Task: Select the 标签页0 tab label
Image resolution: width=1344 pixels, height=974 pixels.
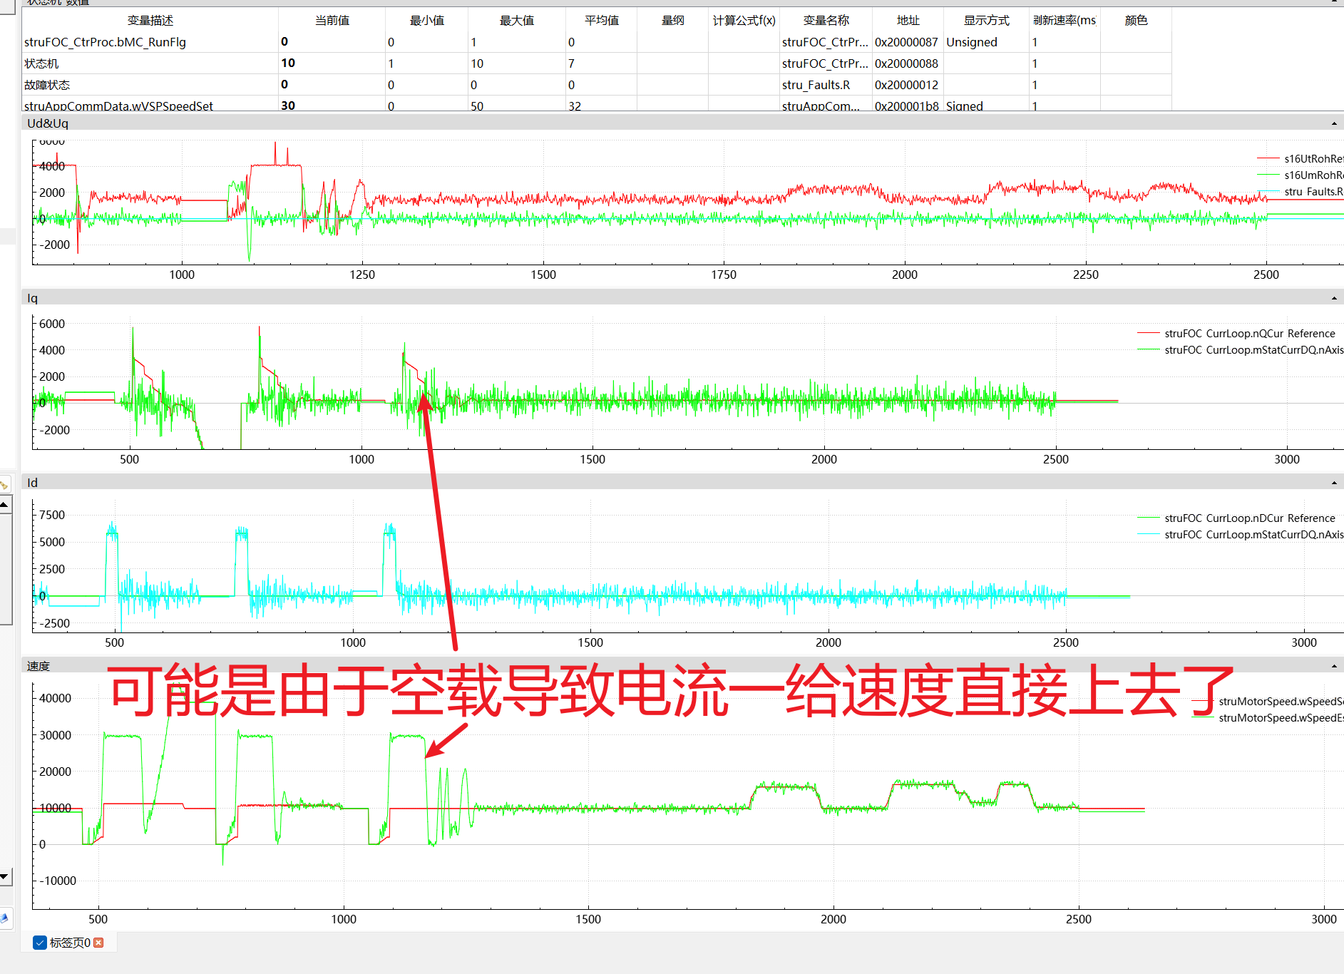Action: pyautogui.click(x=70, y=943)
